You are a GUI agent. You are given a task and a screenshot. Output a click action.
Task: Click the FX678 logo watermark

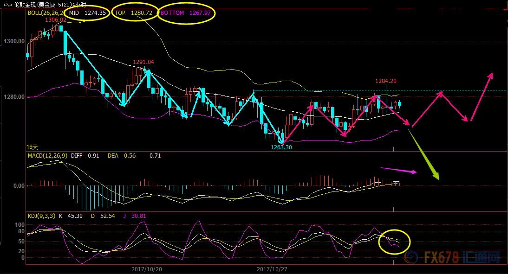(x=450, y=257)
